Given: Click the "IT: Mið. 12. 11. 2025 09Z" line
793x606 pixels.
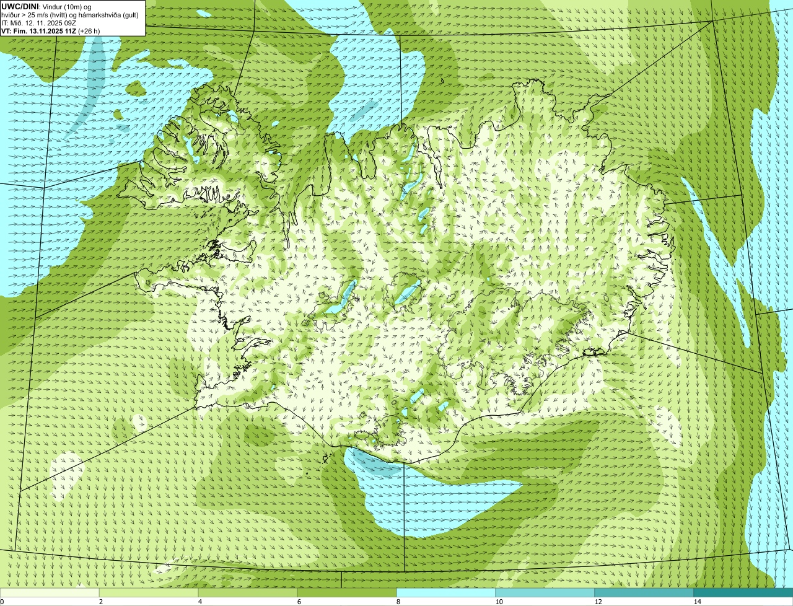Looking at the screenshot, I should click(x=39, y=22).
